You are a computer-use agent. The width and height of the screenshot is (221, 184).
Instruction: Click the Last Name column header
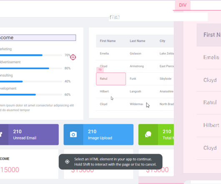tap(138, 41)
